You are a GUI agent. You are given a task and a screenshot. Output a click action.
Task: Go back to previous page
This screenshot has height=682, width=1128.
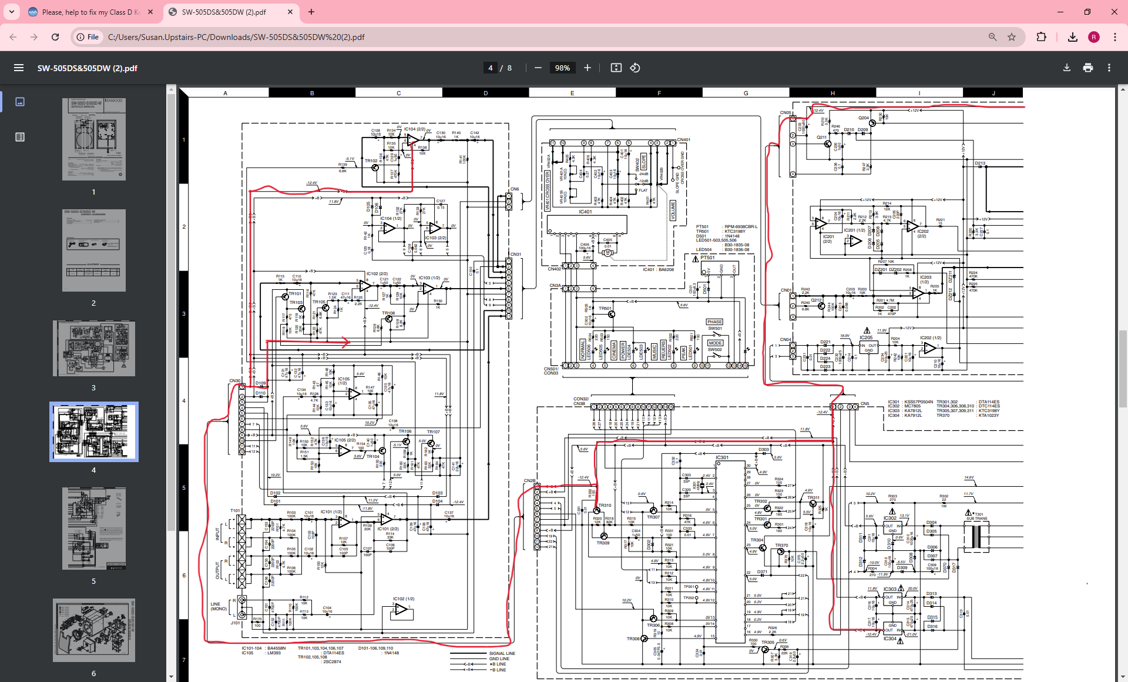coord(13,37)
